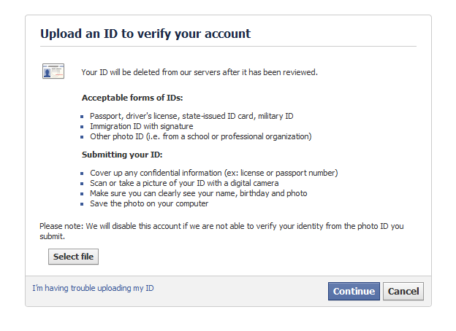Click the "Cover up any confidential information" item
The image size is (456, 331).
(213, 173)
